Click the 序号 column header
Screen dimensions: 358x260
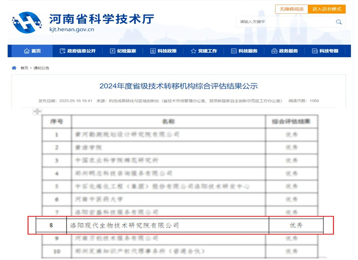pos(57,121)
